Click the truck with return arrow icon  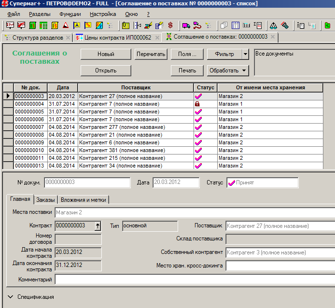(x=197, y=26)
